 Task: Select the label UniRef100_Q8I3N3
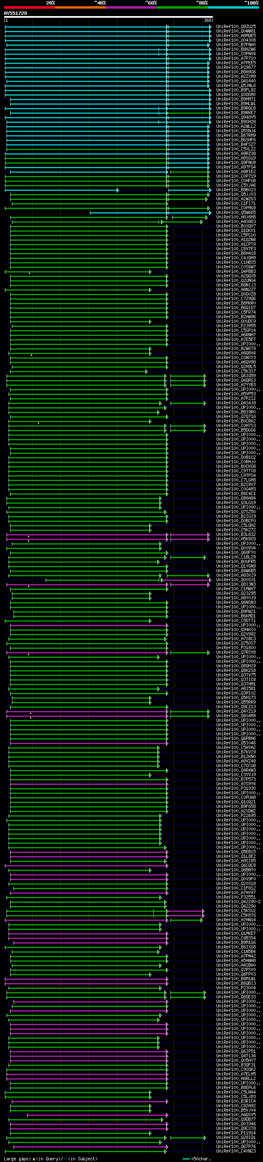tap(236, 585)
